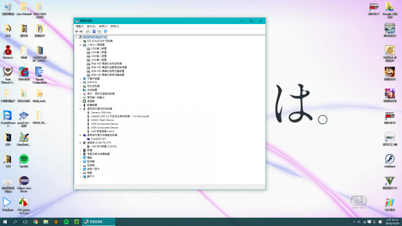Screen dimensions: 402x226
Task: Open the Windows Start menu
Action: [x=5, y=222]
